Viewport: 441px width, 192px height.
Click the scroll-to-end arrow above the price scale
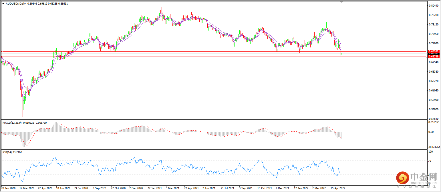(x=341, y=2)
